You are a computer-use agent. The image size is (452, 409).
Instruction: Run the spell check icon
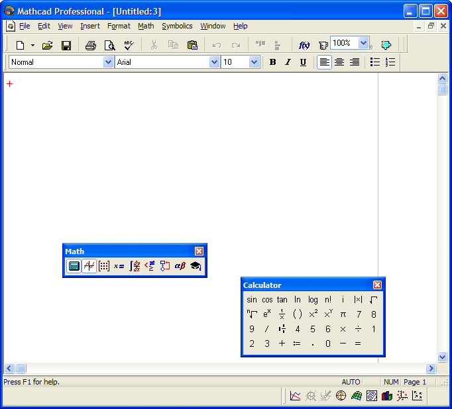129,45
